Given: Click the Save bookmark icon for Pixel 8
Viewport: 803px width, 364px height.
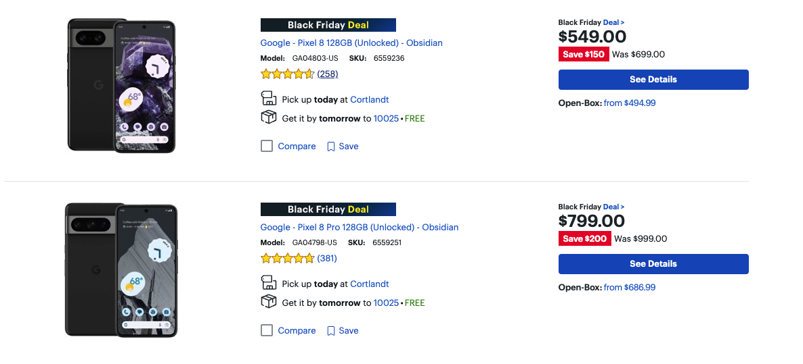Looking at the screenshot, I should 331,147.
